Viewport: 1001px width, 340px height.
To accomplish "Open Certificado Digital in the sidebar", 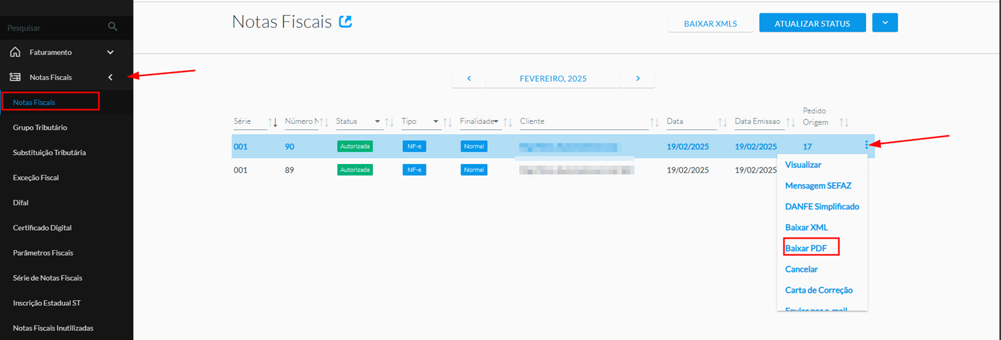I will coord(42,227).
